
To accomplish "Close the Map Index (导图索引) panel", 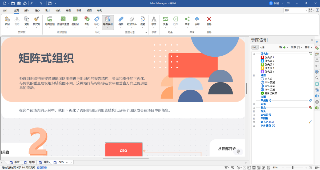I will tap(312, 40).
